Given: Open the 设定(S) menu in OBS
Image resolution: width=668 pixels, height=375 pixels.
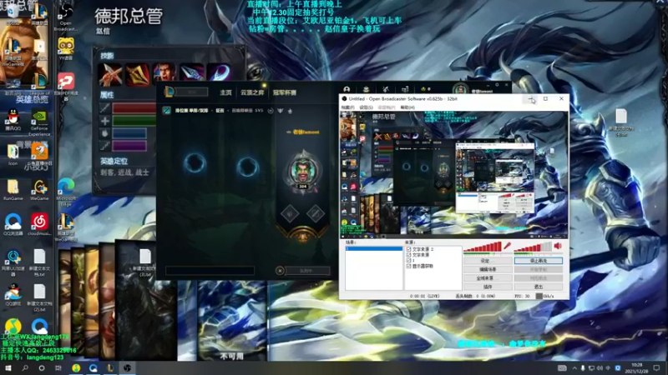Looking at the screenshot, I should point(366,107).
